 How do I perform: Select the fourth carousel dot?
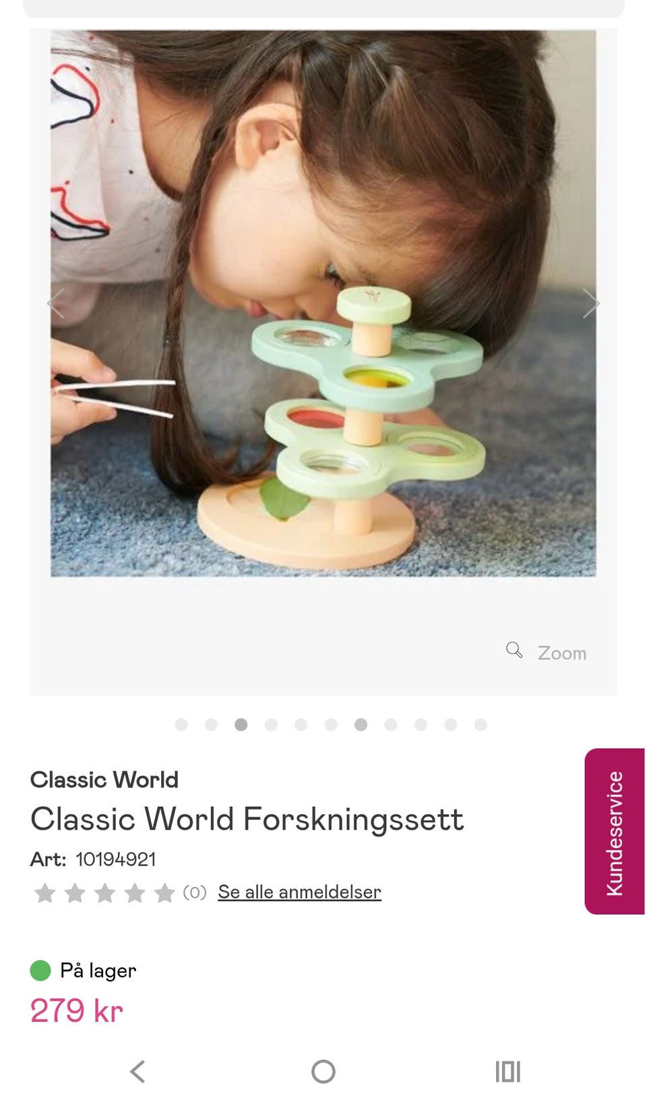[x=271, y=725]
